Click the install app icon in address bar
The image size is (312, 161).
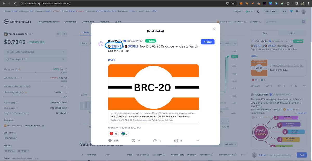tap(228, 3)
